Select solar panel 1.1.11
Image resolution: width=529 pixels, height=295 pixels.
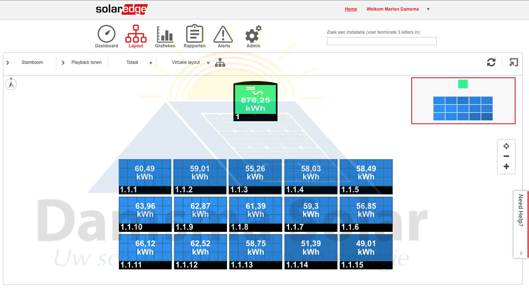pyautogui.click(x=145, y=251)
